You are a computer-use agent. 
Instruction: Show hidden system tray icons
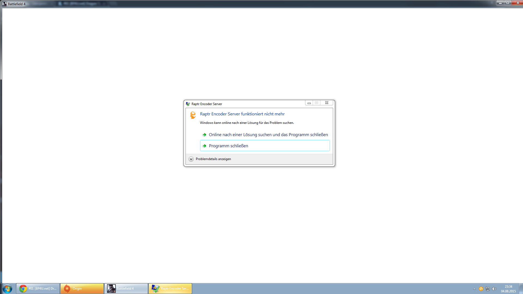(x=474, y=289)
